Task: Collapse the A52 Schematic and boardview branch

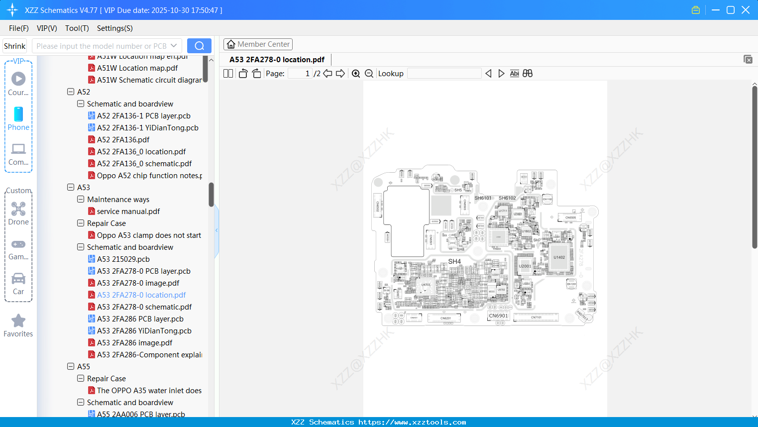Action: pos(81,104)
